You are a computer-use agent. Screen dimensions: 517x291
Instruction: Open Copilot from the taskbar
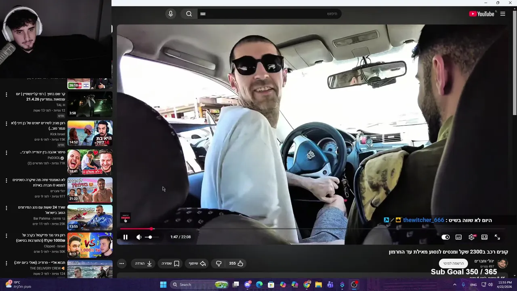coord(283,285)
